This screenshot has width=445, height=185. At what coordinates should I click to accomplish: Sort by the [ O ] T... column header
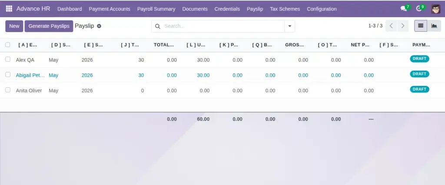[327, 45]
